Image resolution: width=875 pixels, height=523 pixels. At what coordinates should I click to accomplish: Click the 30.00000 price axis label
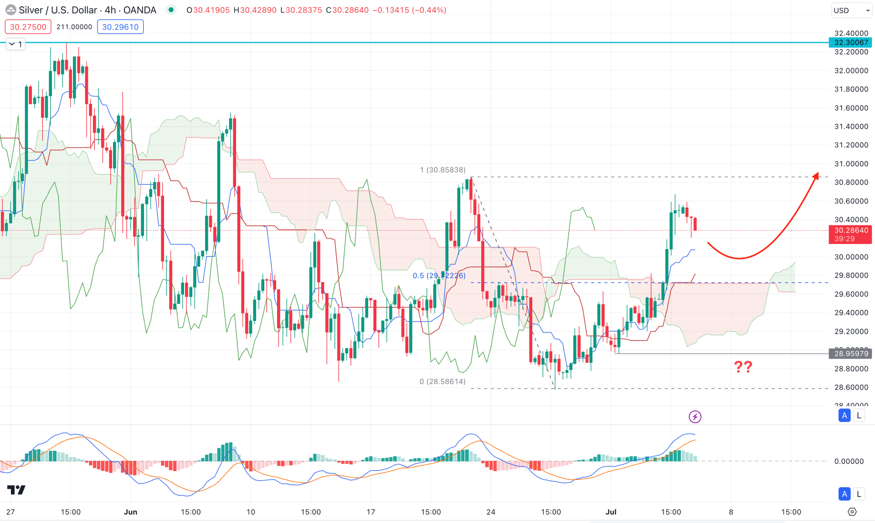tap(851, 257)
